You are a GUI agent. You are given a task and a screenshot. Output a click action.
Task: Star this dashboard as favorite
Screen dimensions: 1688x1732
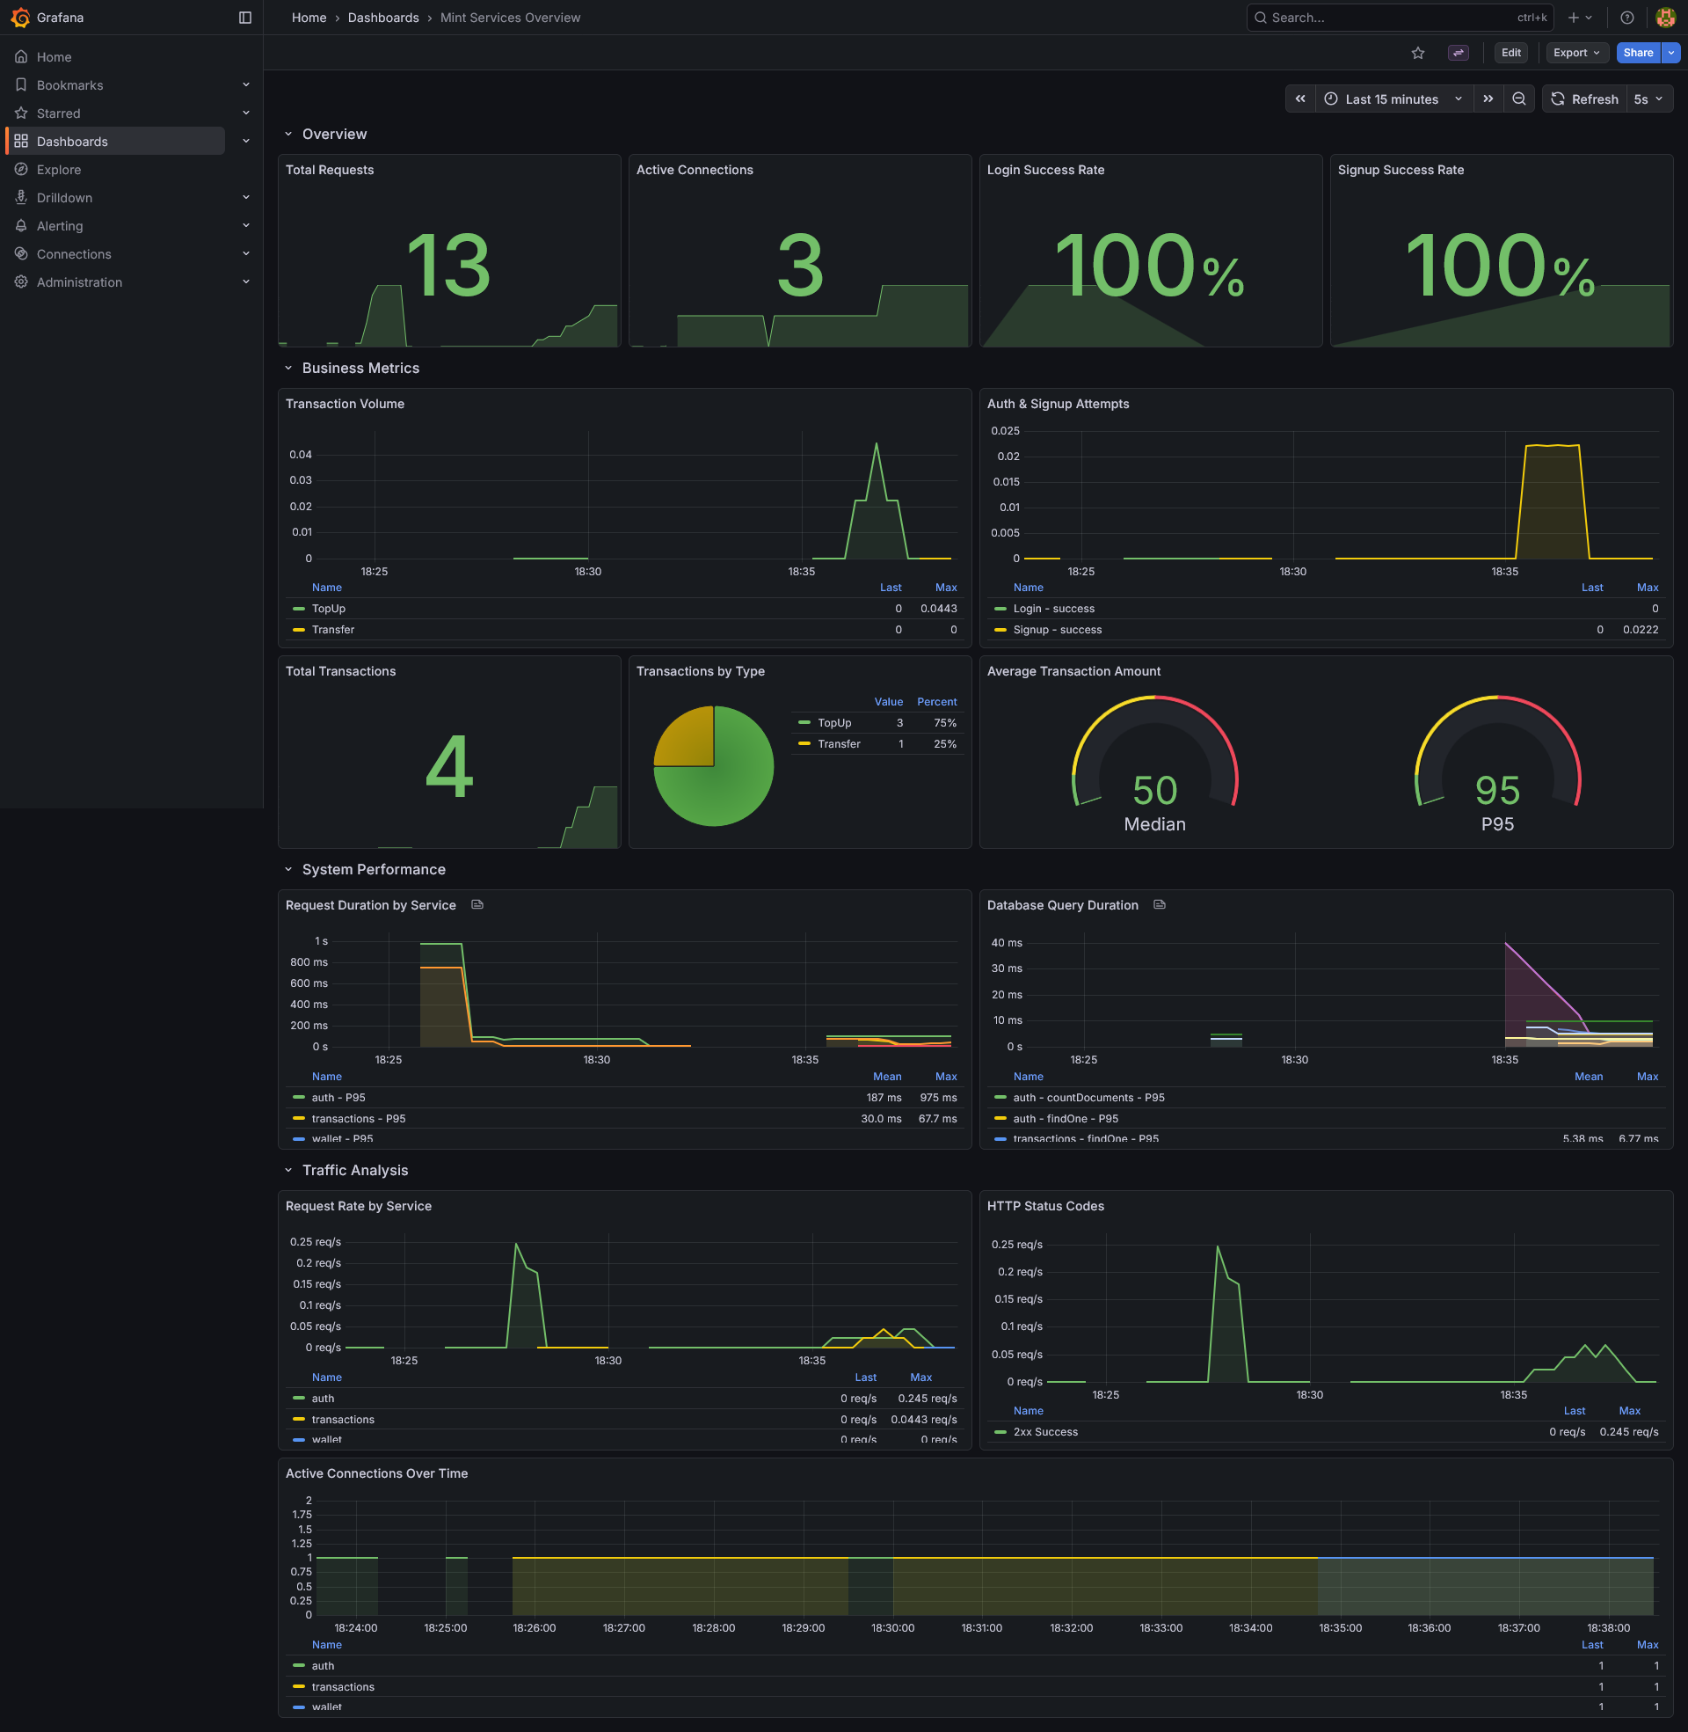pos(1417,52)
